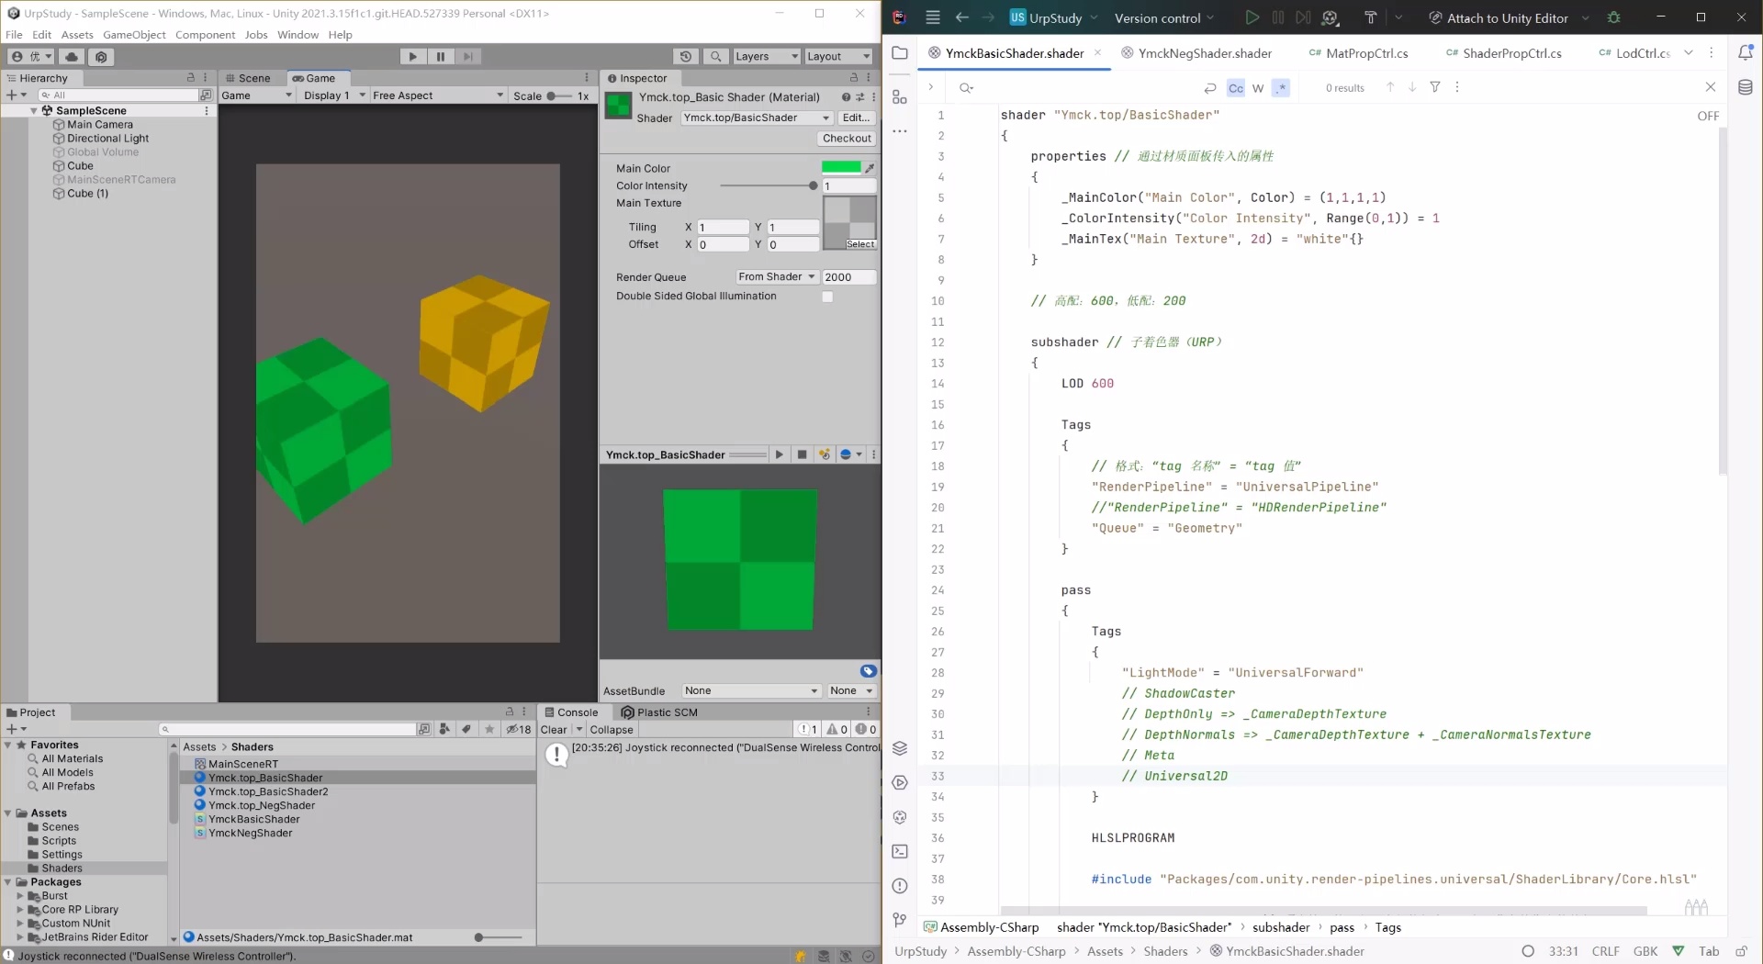Enable regex search in Rider's find bar
The width and height of the screenshot is (1763, 964).
tap(1282, 87)
